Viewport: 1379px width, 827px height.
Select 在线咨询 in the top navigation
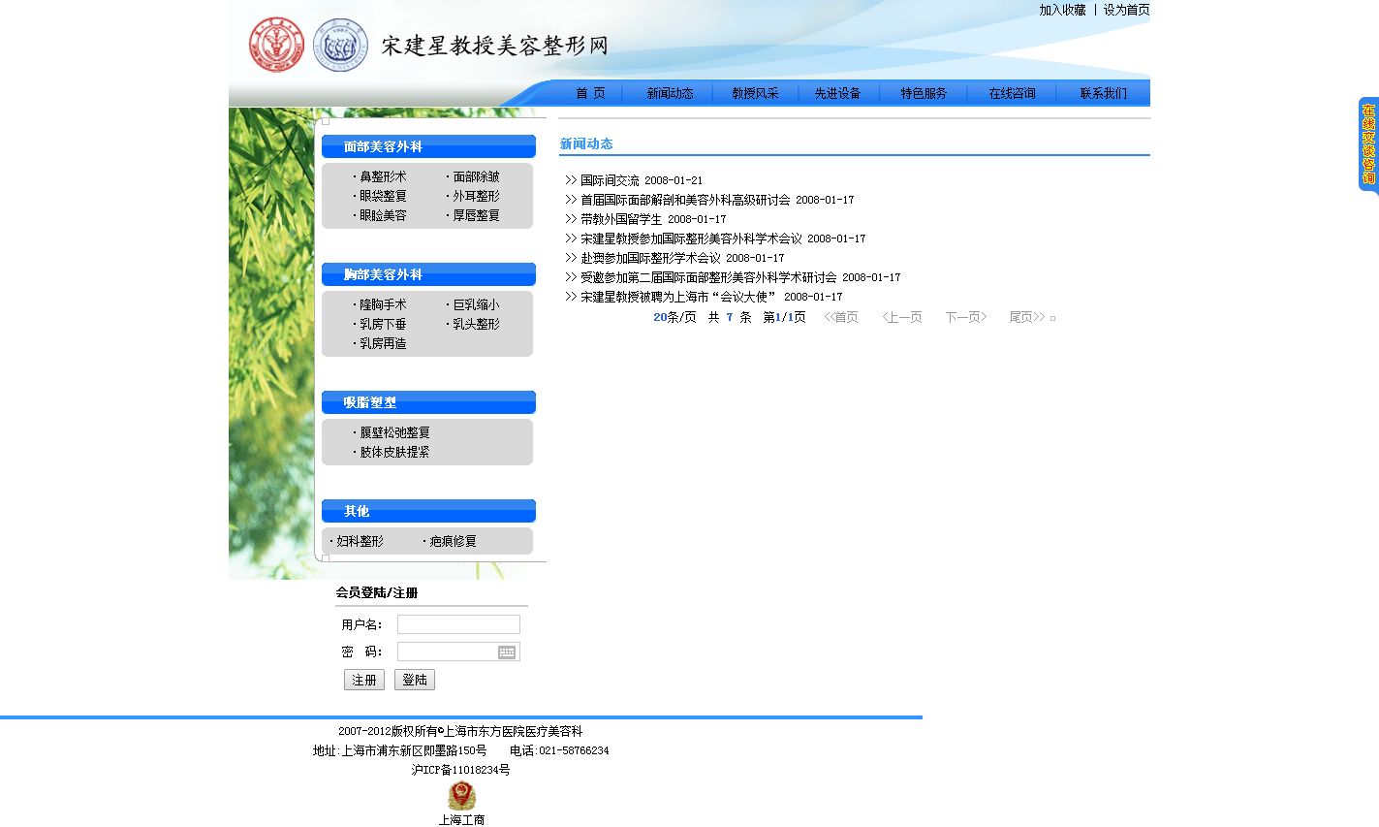1012,94
